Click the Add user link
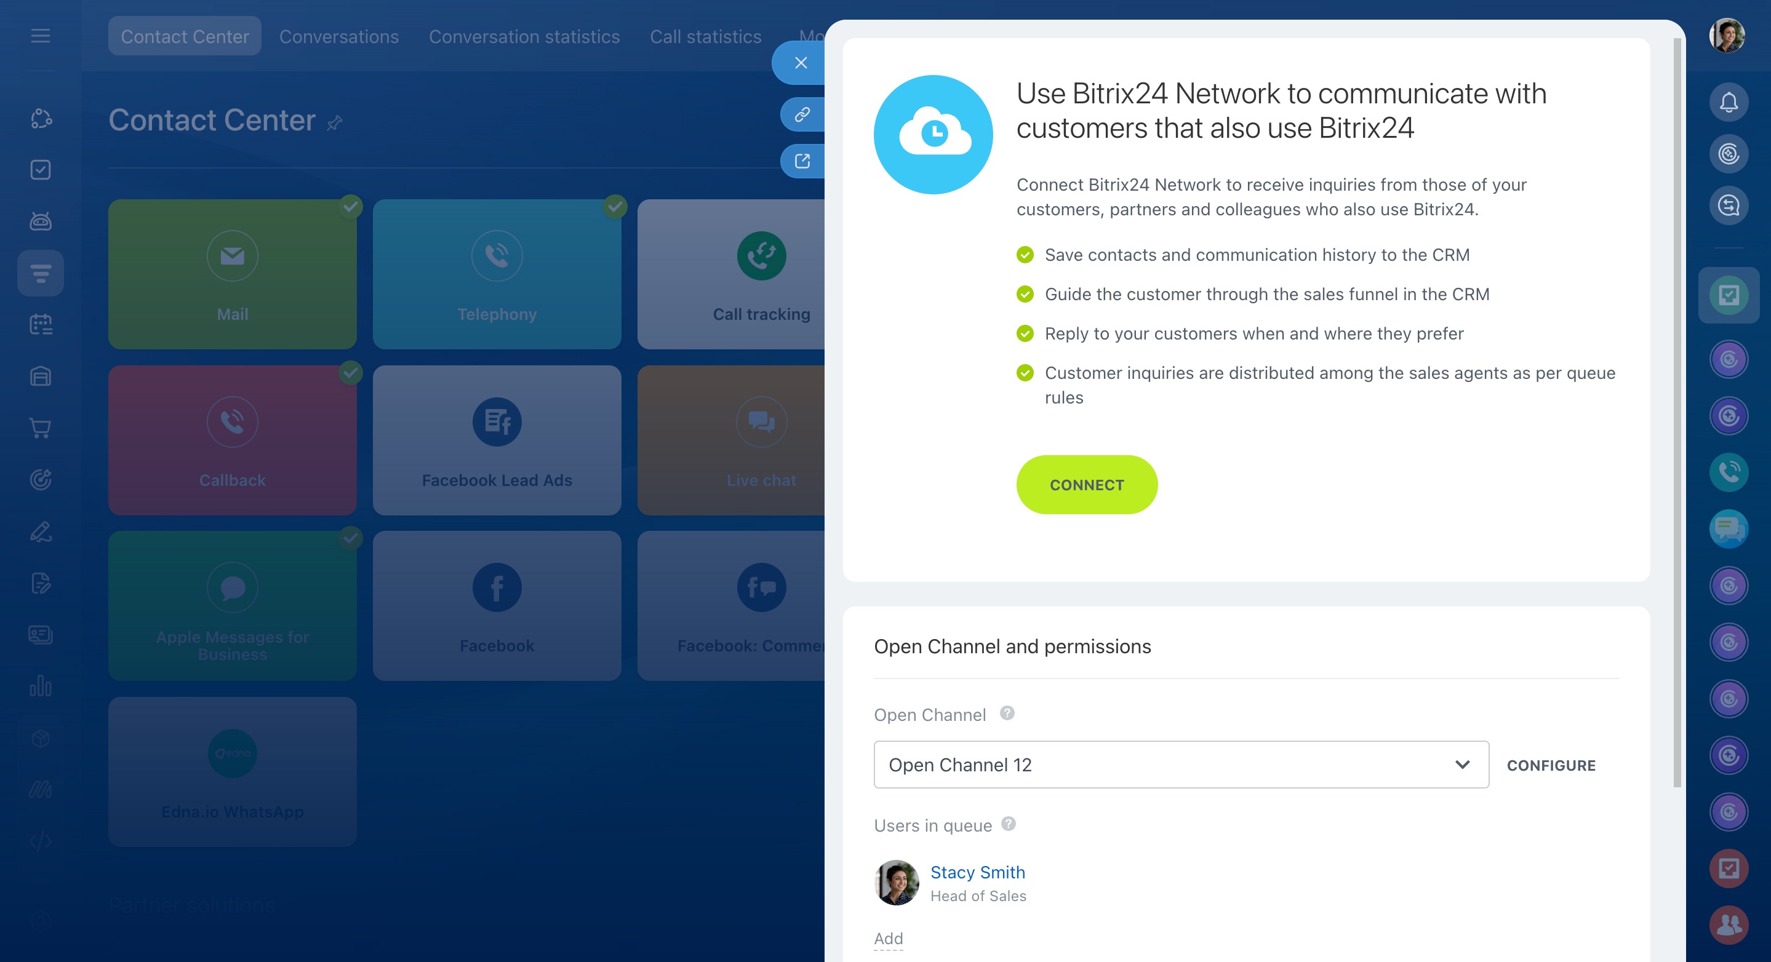 [888, 939]
